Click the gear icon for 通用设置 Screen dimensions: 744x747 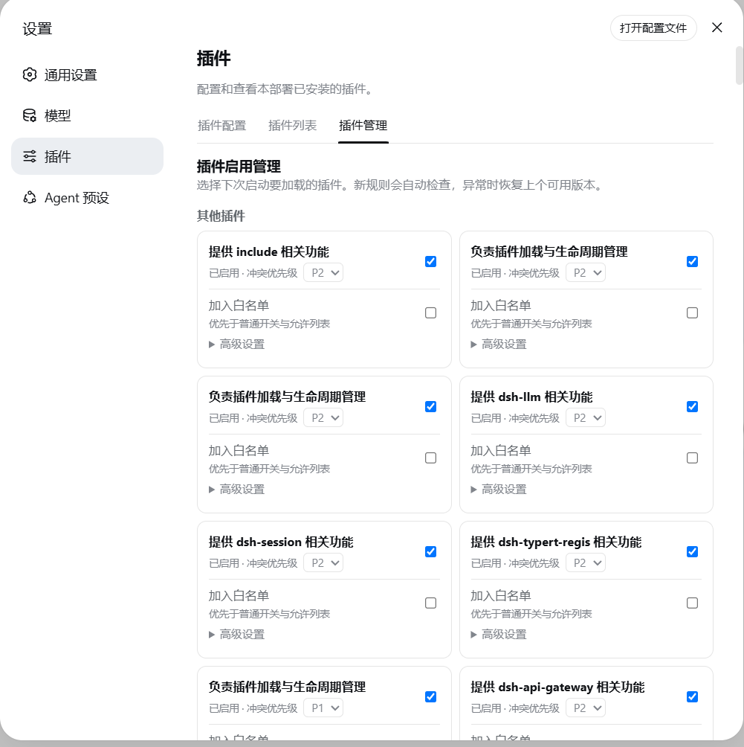30,75
